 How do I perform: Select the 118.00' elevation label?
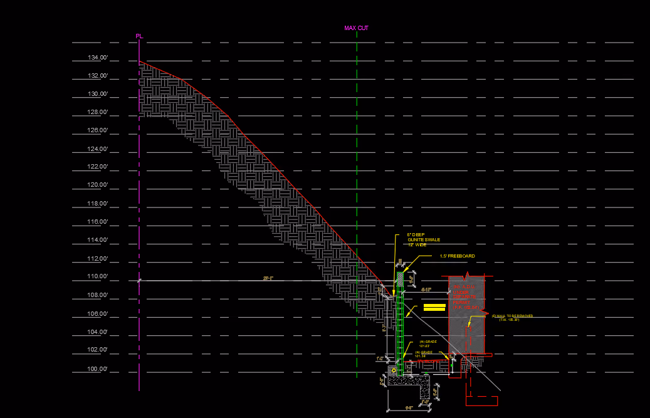98,204
